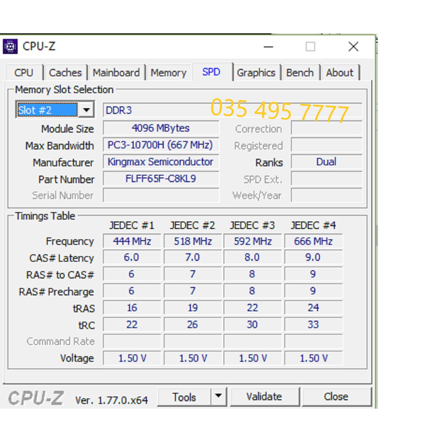Click the CPU-Z icon in title bar
Image resolution: width=442 pixels, height=442 pixels.
coord(10,46)
